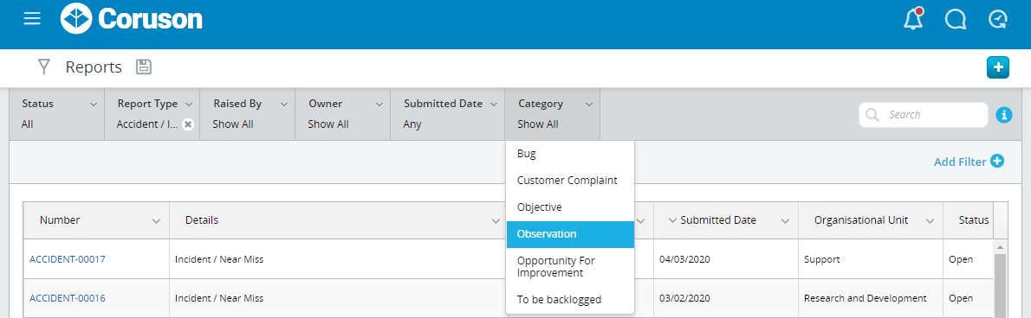Expand the Status filter dropdown

click(94, 105)
